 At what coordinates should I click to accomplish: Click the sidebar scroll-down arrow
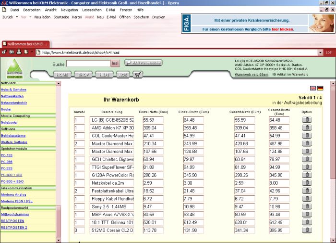click(x=58, y=240)
